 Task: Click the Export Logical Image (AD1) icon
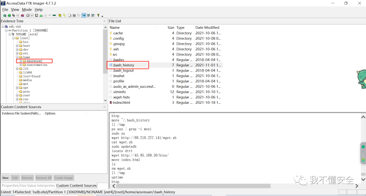[x=36, y=15]
